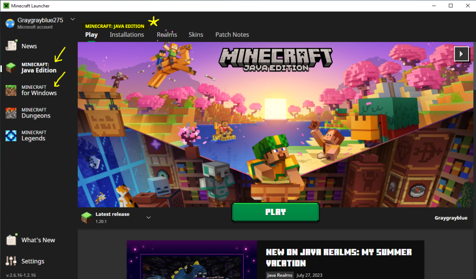Viewport: 476px width, 279px height.
Task: Open the Patch Notes tab
Action: click(x=232, y=35)
